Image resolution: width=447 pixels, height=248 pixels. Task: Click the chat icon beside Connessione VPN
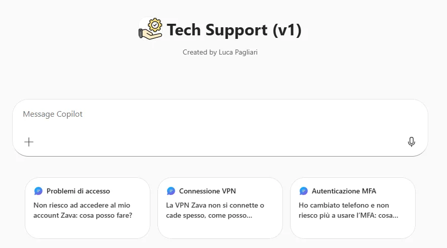171,191
